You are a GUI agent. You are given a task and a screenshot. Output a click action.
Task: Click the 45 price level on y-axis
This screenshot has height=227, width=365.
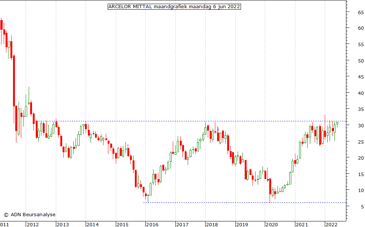[x=361, y=77]
